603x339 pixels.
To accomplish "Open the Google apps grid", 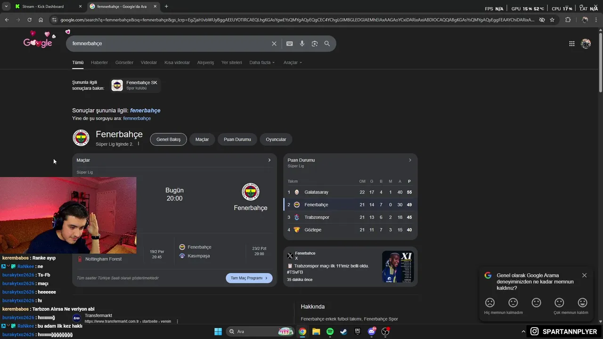I will tap(571, 43).
